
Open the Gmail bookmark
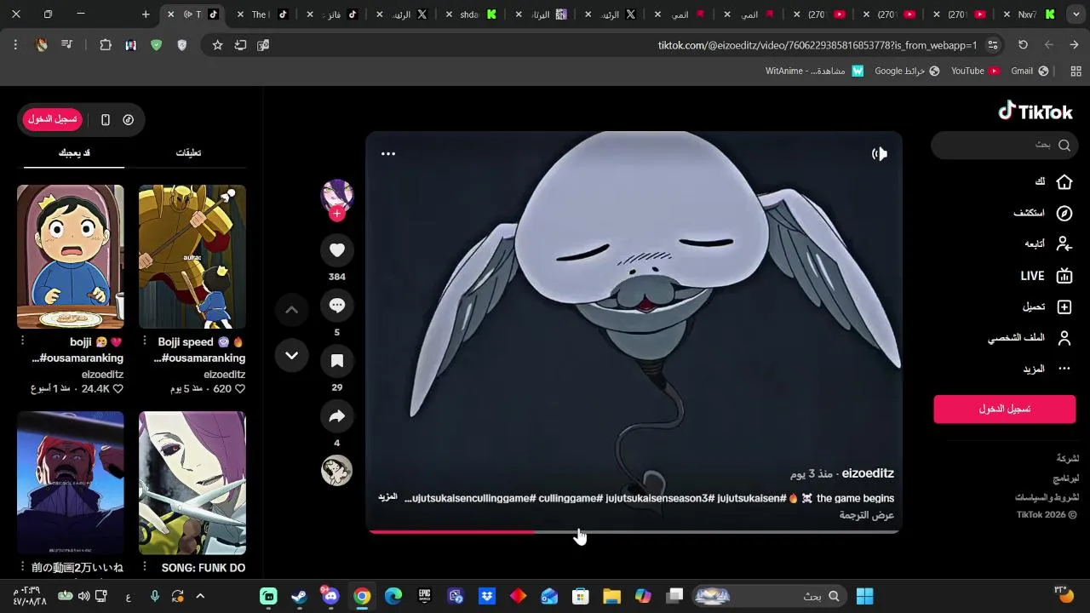click(x=1030, y=71)
